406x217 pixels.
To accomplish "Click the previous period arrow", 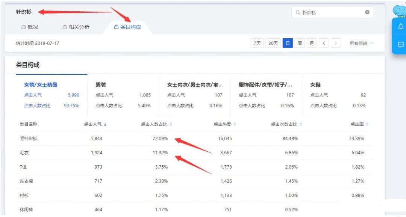I will tap(324, 43).
